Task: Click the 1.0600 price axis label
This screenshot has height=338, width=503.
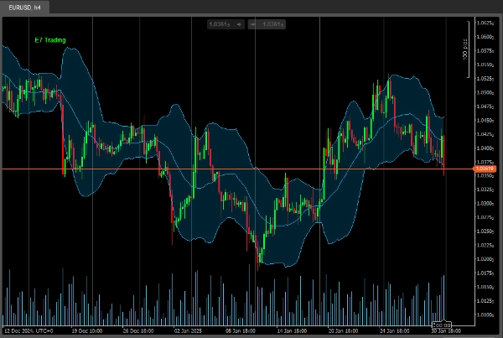Action: [485, 37]
